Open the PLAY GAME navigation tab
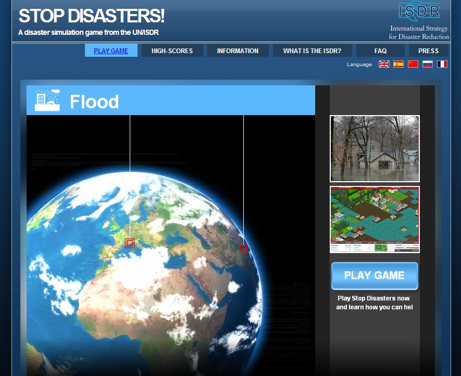Viewport: 461px width, 376px height. (x=110, y=51)
